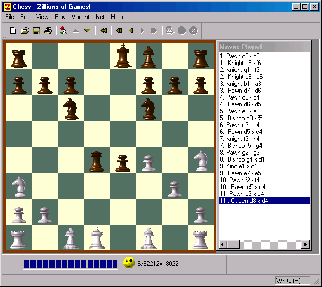The width and height of the screenshot is (322, 287).
Task: Jump back several moves with double left arrow
Action: point(119,31)
